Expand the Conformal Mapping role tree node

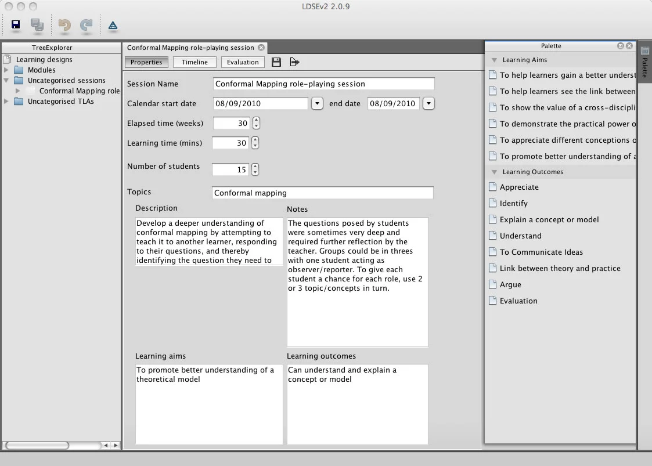tap(18, 91)
